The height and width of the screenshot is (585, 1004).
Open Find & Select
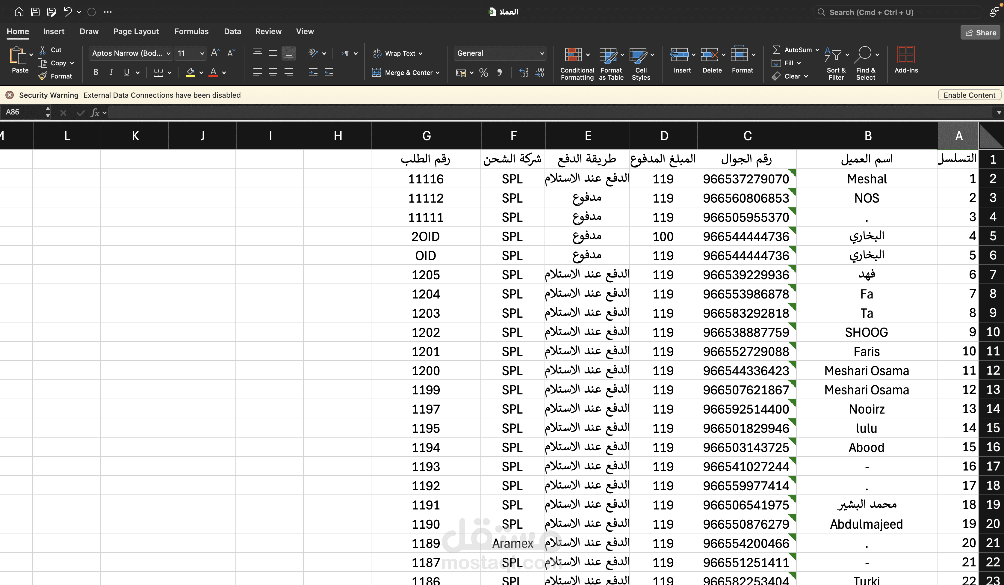click(866, 64)
